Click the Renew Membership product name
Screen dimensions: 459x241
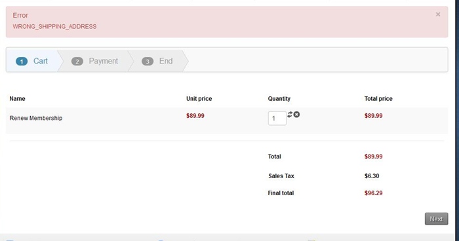click(35, 118)
